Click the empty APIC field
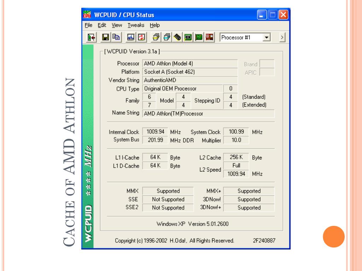This screenshot has height=271, width=362. 267,72
